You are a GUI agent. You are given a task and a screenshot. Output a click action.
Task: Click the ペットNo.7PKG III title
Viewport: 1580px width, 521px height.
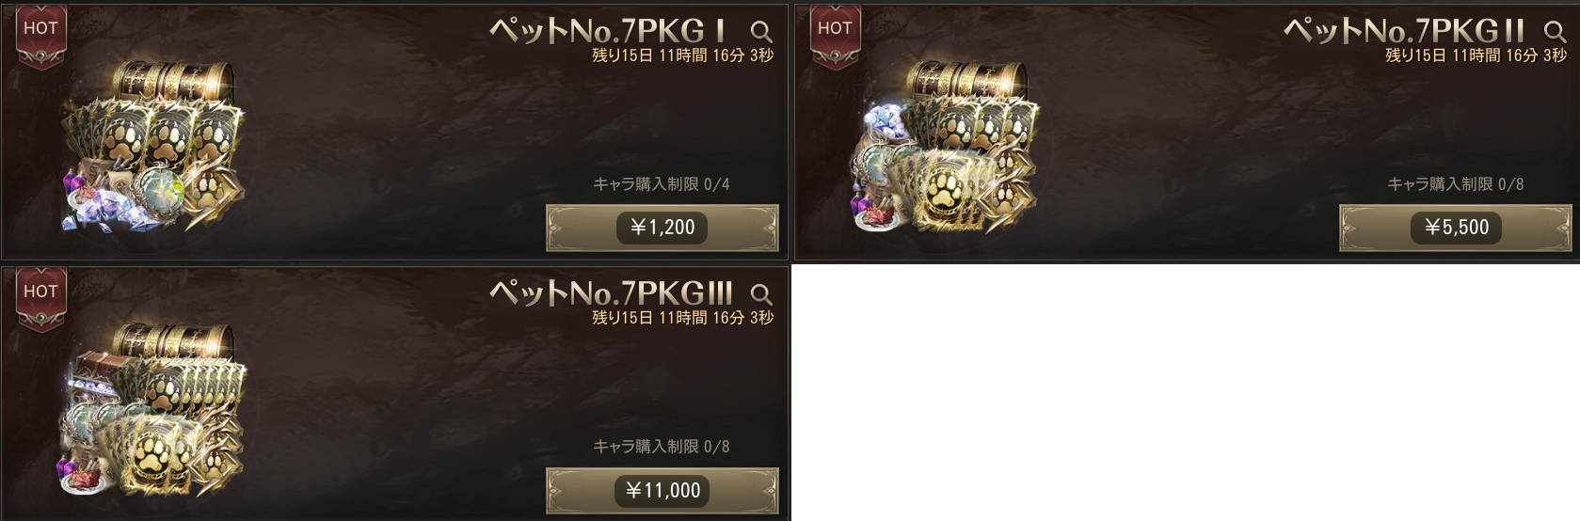click(611, 293)
